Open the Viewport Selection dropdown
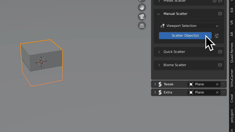The width and height of the screenshot is (235, 132). click(x=189, y=26)
